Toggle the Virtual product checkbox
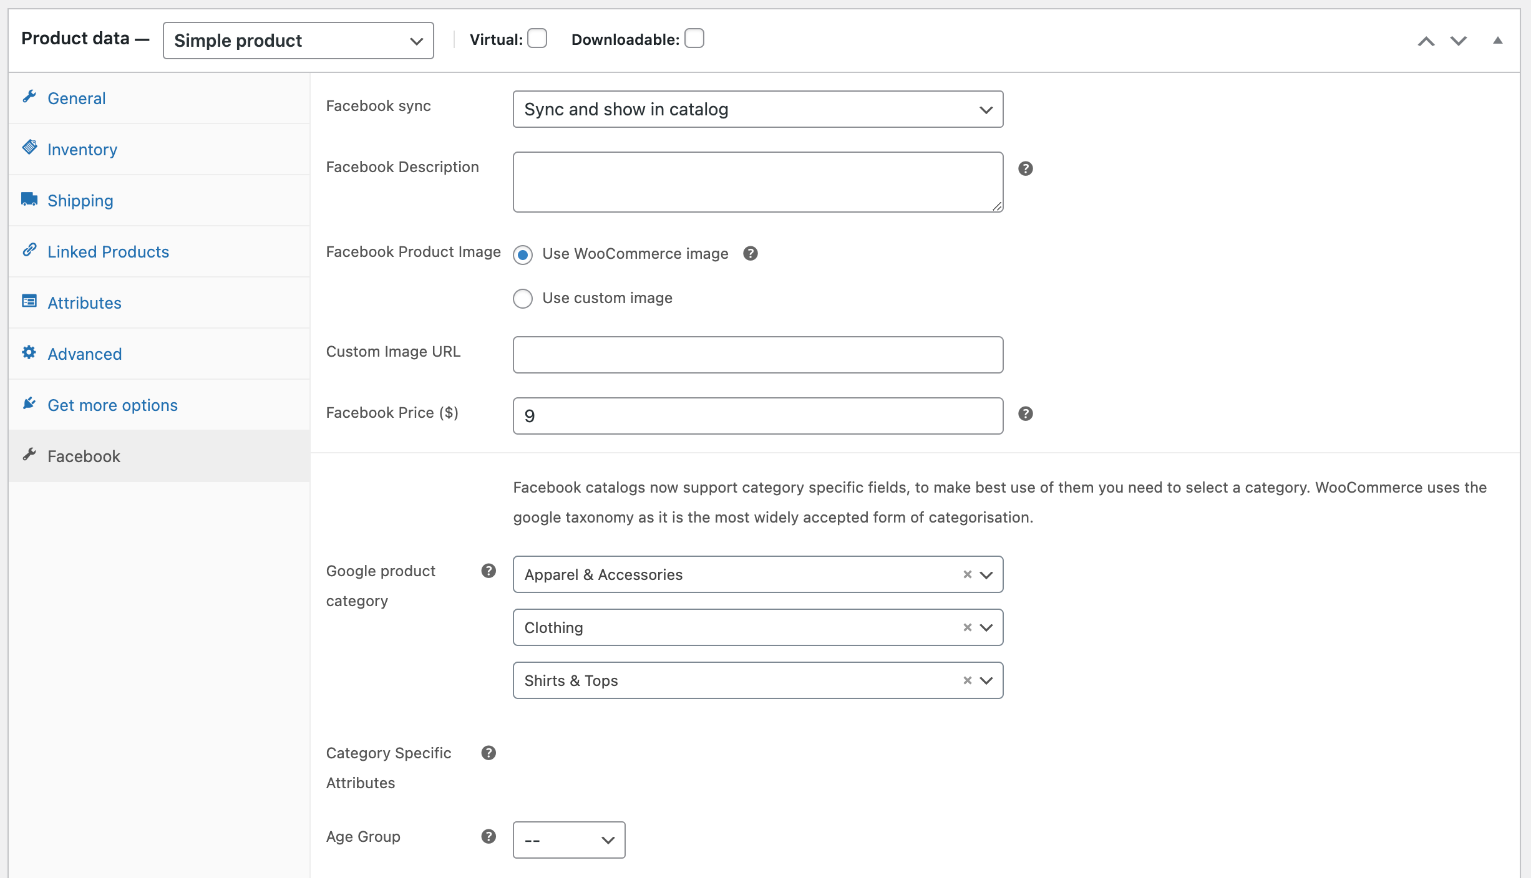 pos(537,39)
